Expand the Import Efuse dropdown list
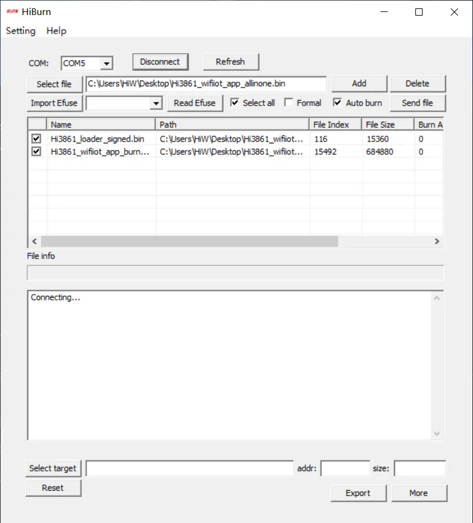This screenshot has height=523, width=473. click(156, 103)
